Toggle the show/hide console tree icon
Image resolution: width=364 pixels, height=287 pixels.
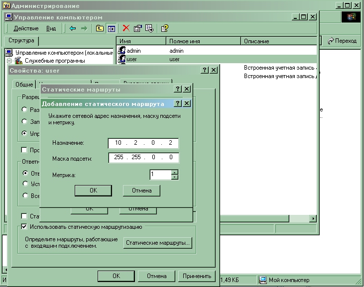[x=112, y=28]
